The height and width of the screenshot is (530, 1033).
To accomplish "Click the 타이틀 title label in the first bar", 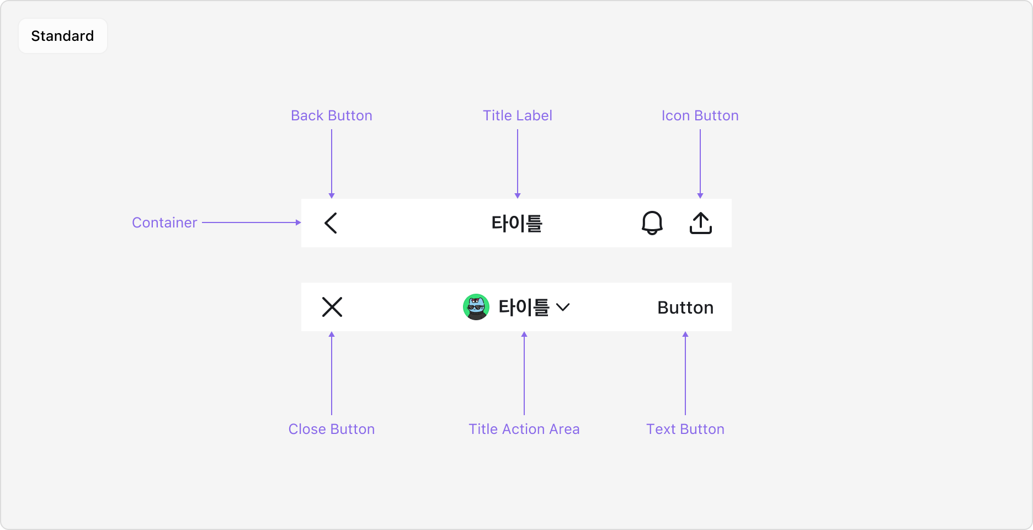I will [517, 223].
